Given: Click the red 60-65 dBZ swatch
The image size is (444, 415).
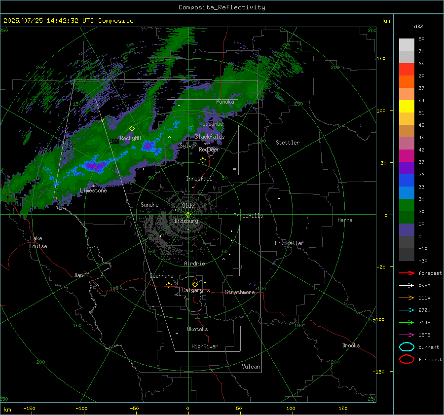Looking at the screenshot, I should (x=407, y=70).
